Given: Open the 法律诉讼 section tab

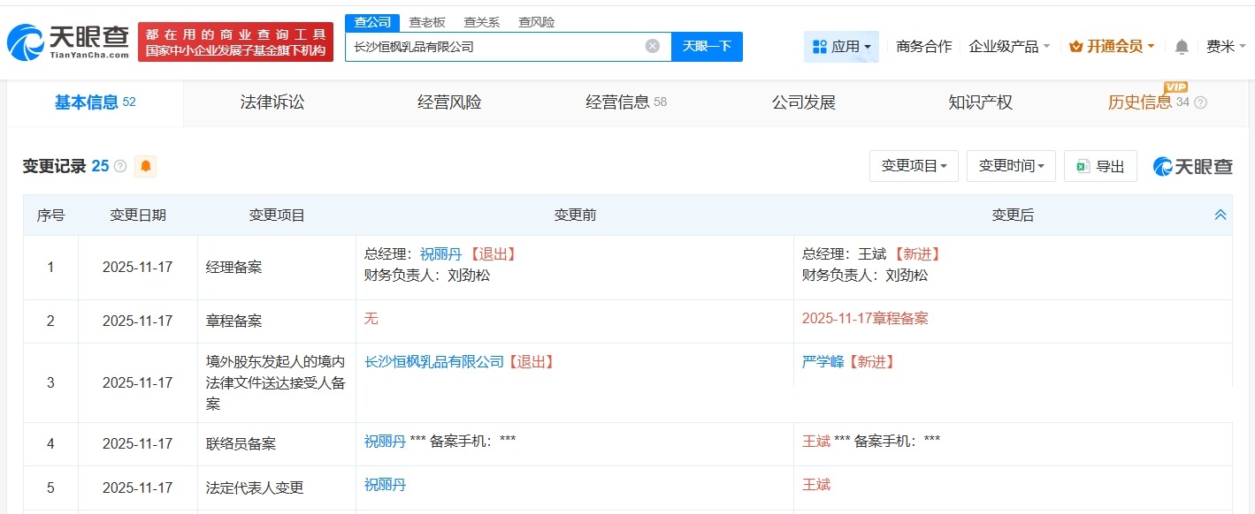Looking at the screenshot, I should (x=271, y=102).
